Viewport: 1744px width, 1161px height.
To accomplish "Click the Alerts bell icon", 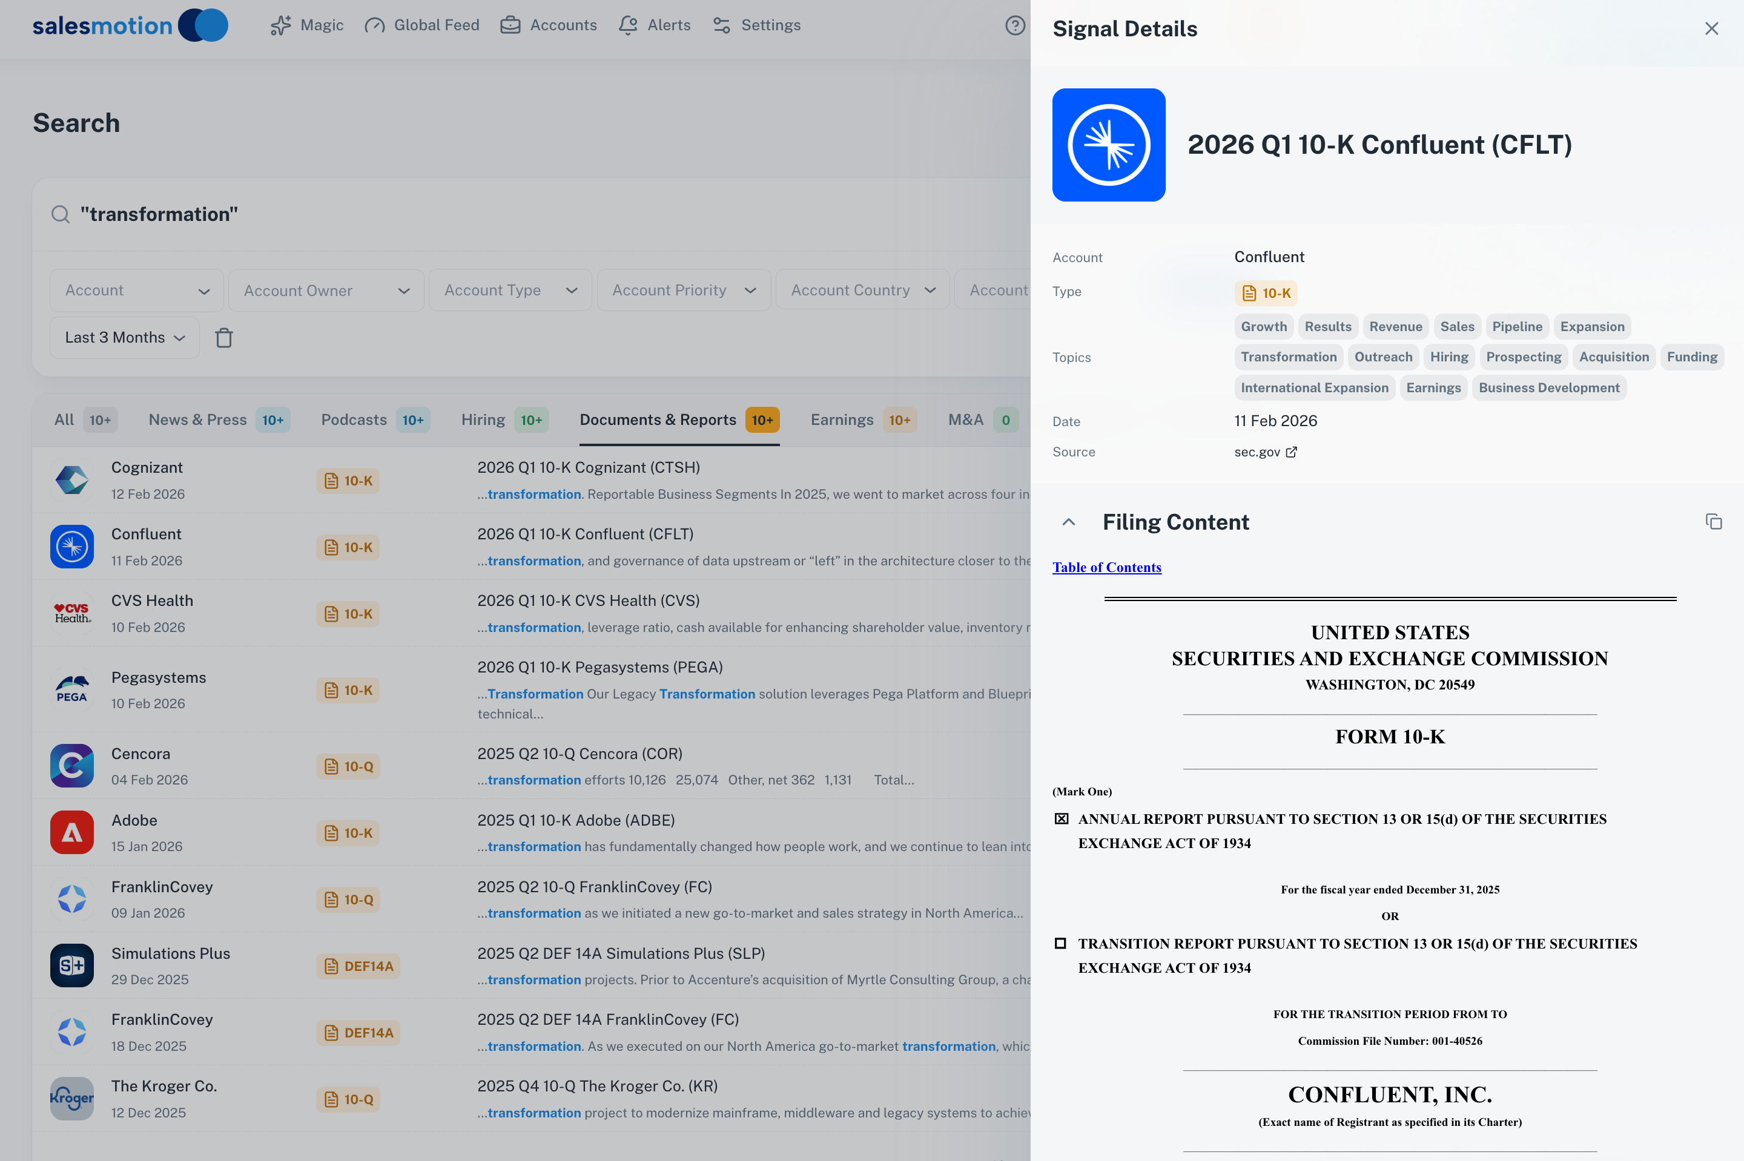I will [x=628, y=26].
